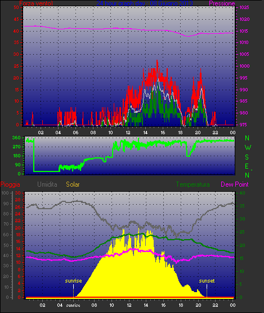The height and width of the screenshot is (313, 264).
Task: Click the Dew Point legend label
Action: coord(235,184)
